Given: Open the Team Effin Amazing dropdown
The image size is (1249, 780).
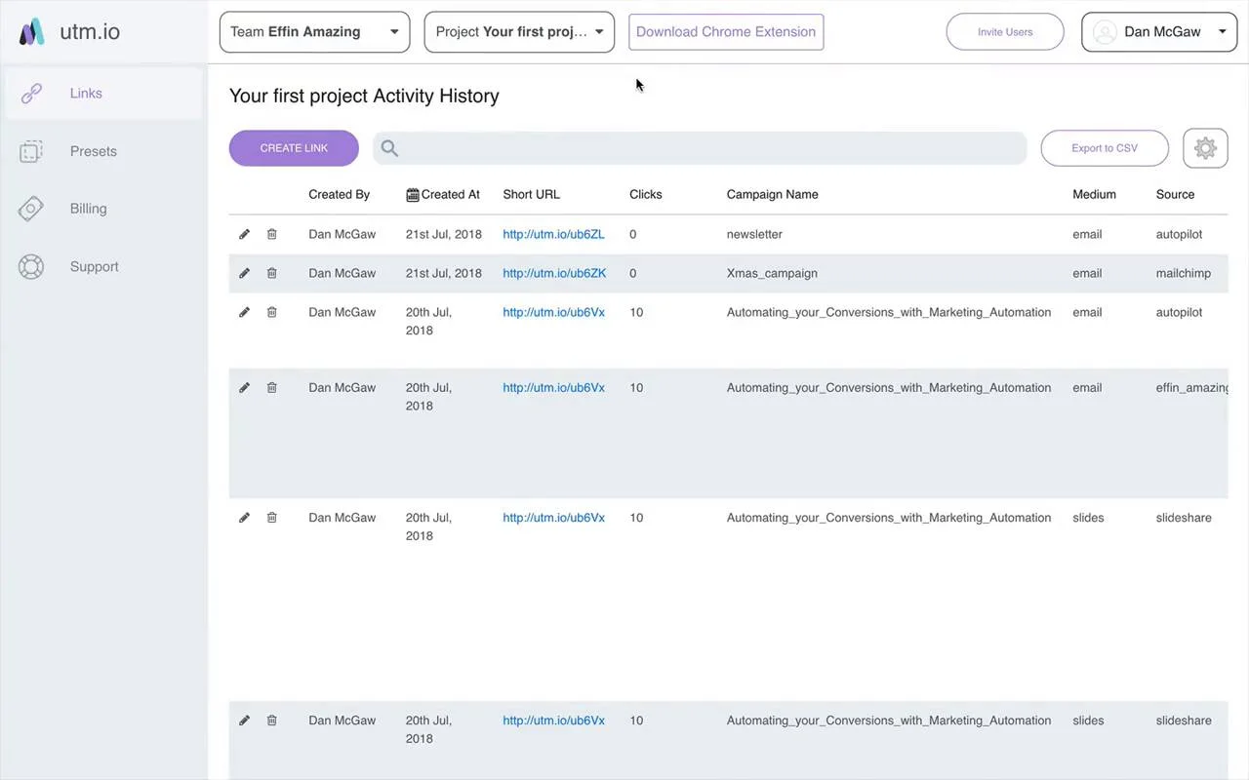Looking at the screenshot, I should click(314, 31).
